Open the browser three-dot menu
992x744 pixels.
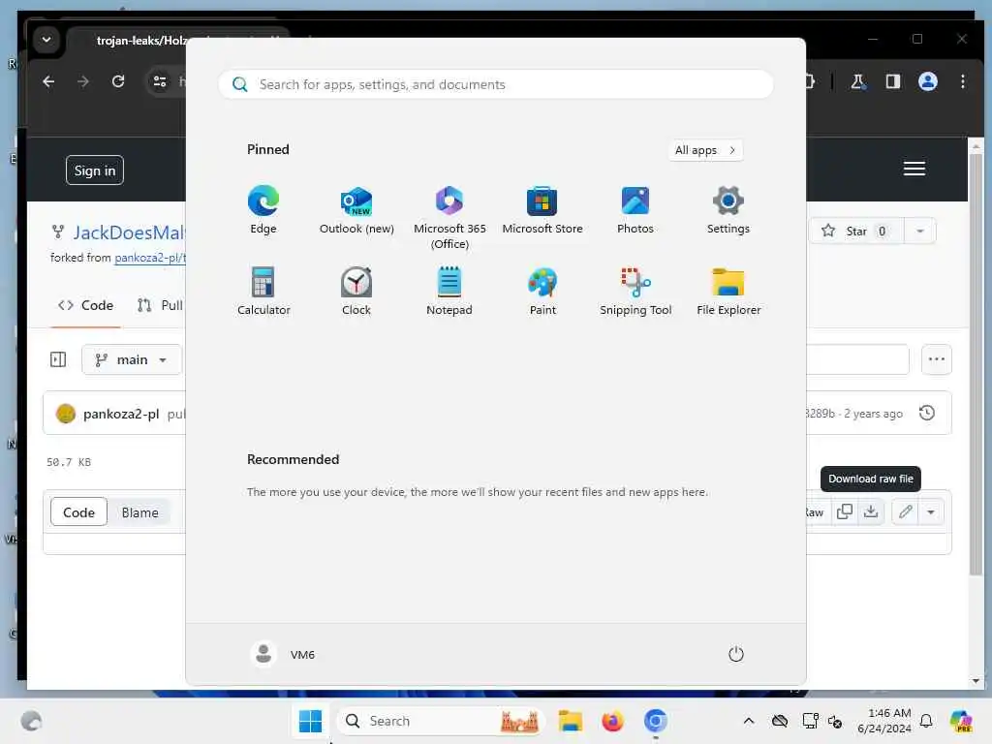(x=962, y=81)
